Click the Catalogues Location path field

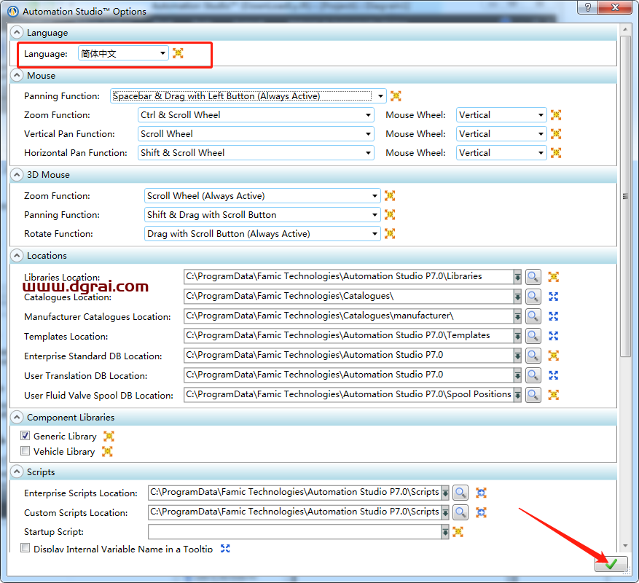(x=348, y=297)
